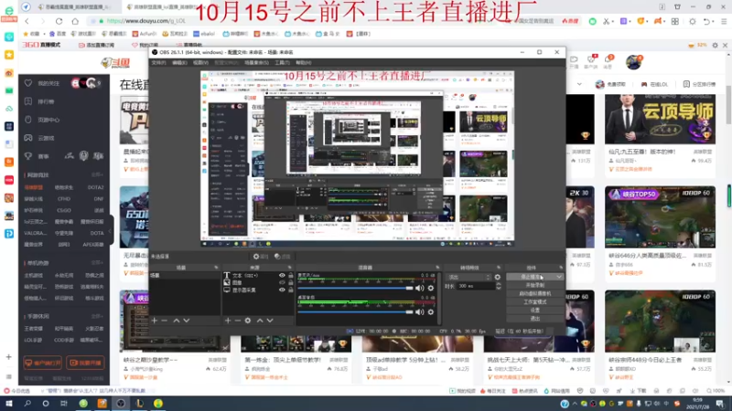Click the OBS taskbar icon
Screen dimensions: 732x411
[121, 404]
